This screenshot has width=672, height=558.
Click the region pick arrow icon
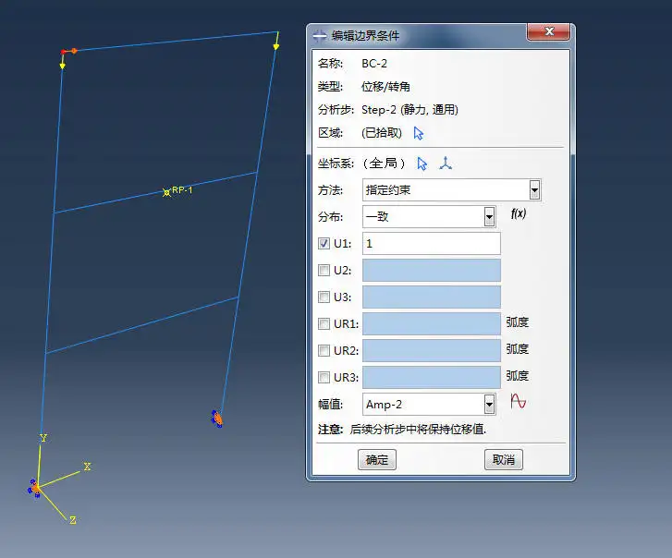[419, 134]
